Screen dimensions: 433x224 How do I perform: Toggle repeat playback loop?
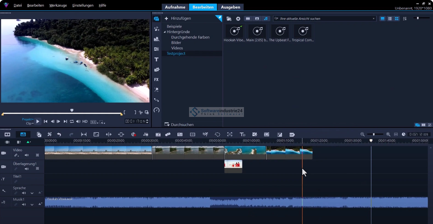pos(72,121)
